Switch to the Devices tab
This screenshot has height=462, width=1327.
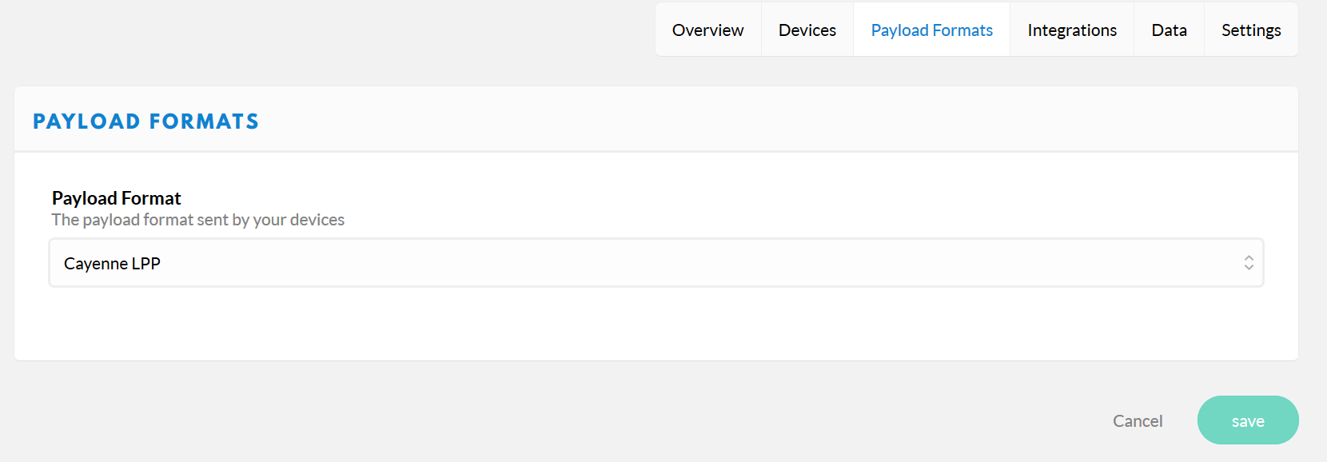click(807, 30)
